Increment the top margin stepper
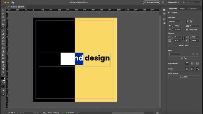The image size is (203, 114). click(x=173, y=36)
